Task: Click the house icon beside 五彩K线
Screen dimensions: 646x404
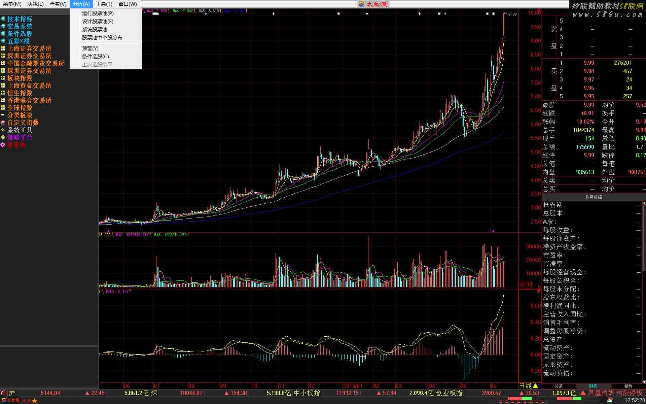Action: (3, 41)
